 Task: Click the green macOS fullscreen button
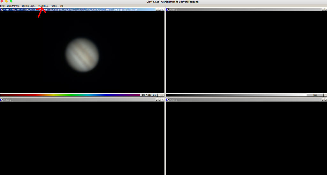click(x=11, y=2)
